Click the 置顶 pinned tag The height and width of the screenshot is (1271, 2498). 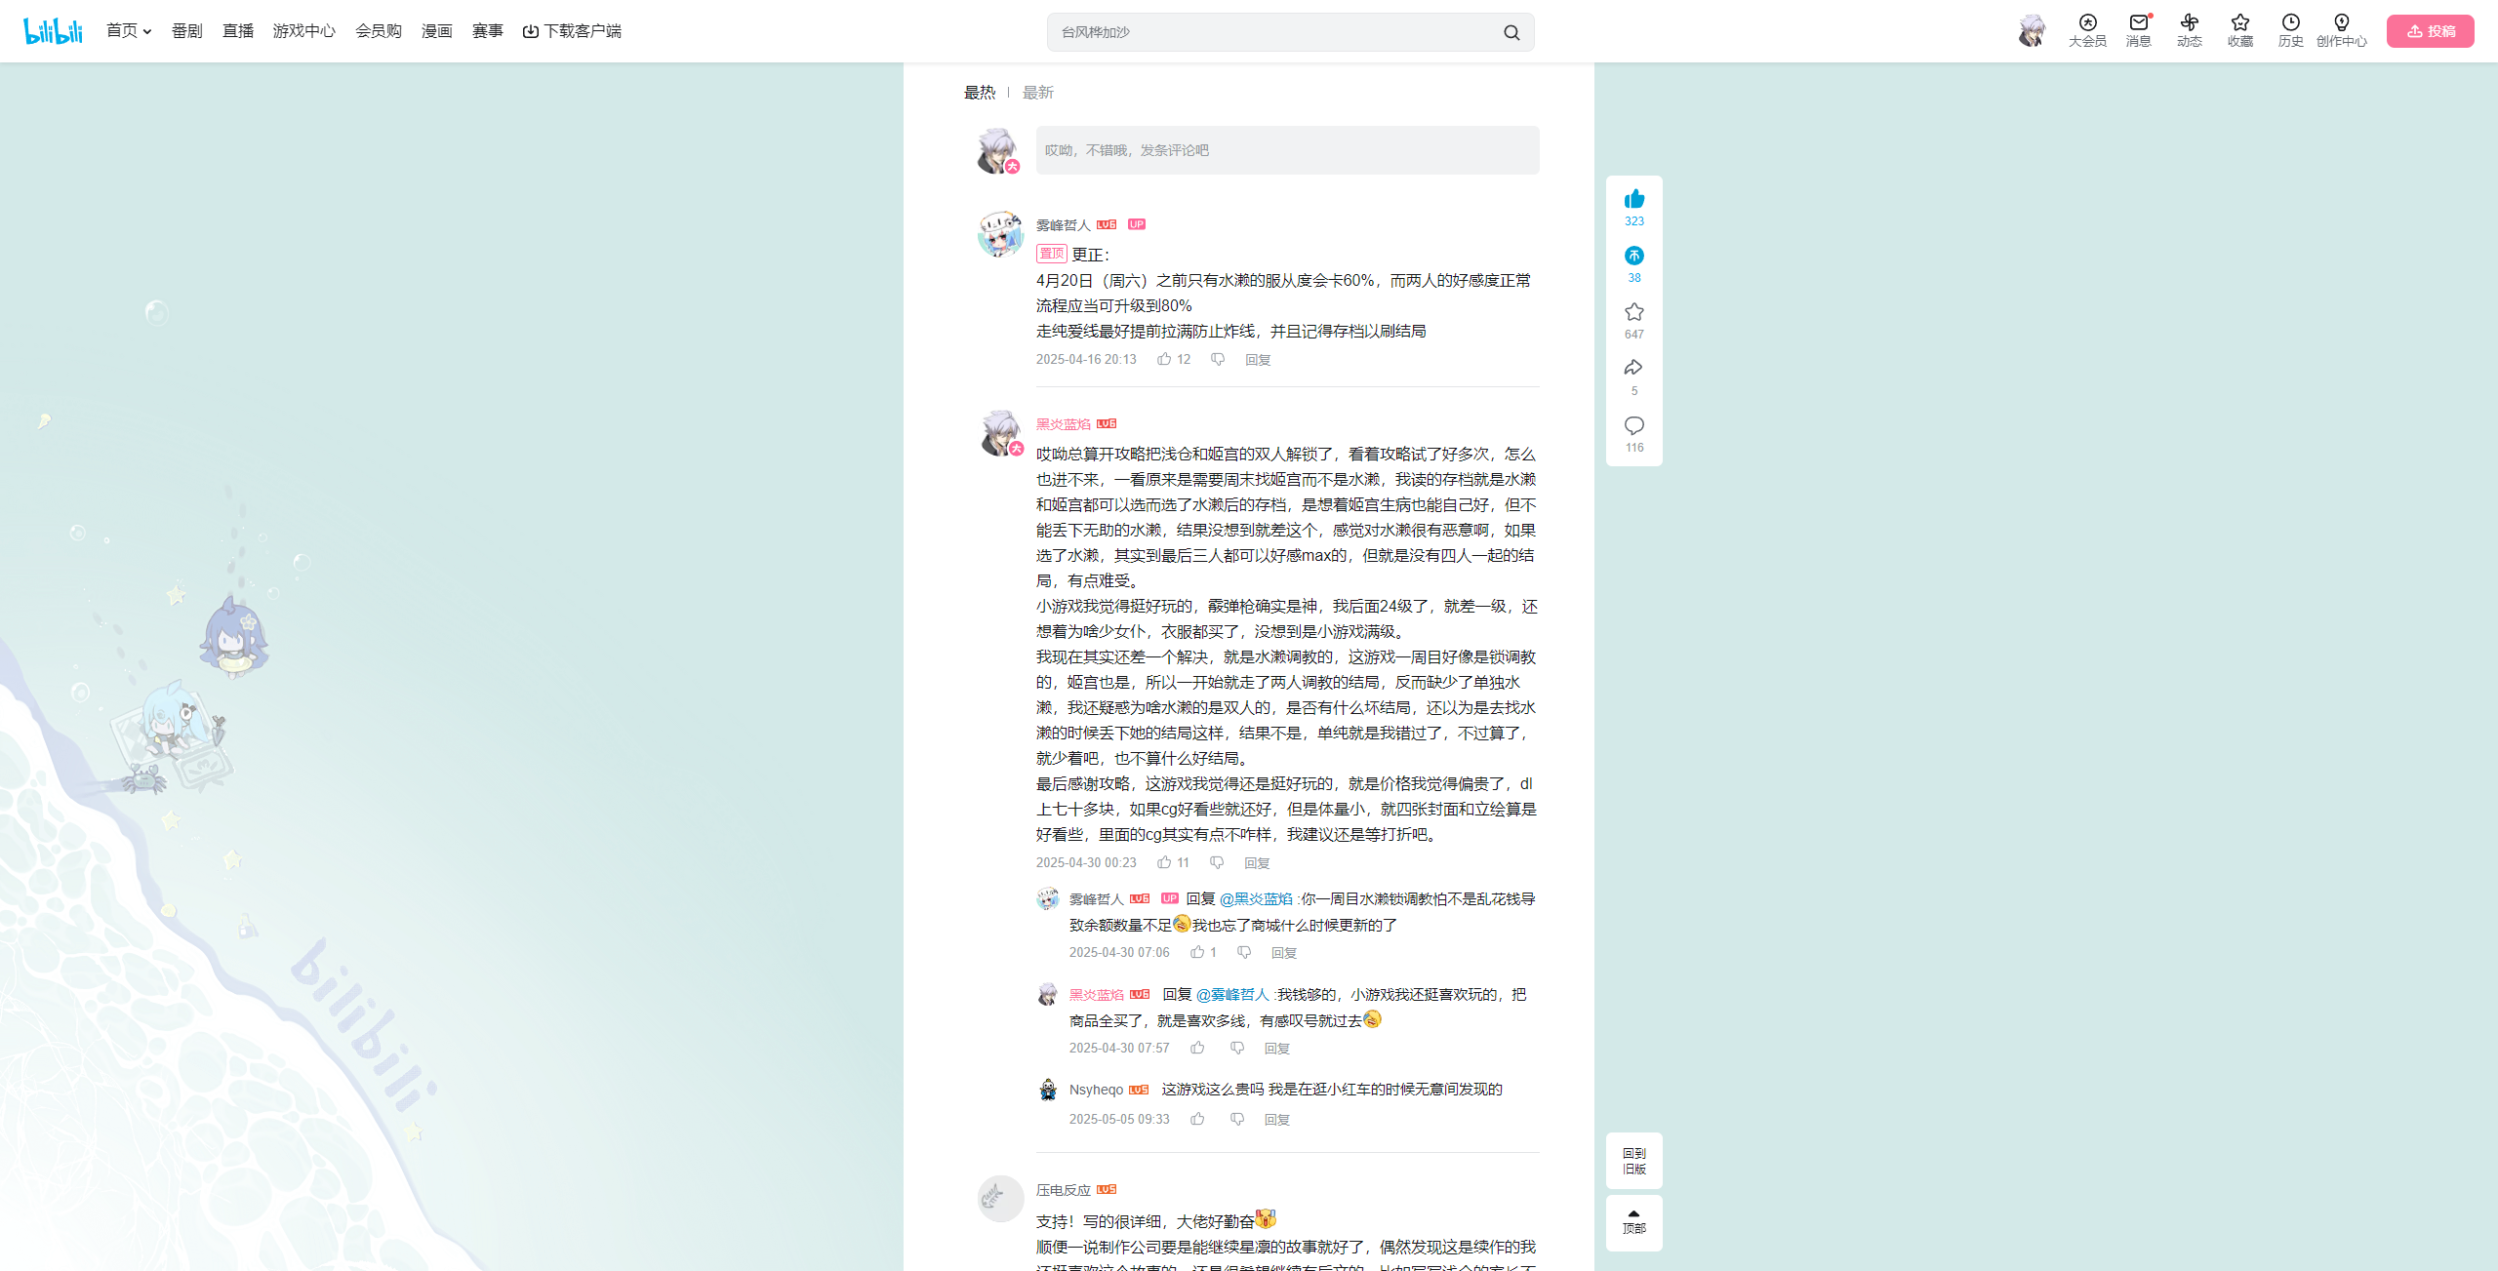click(x=1051, y=254)
